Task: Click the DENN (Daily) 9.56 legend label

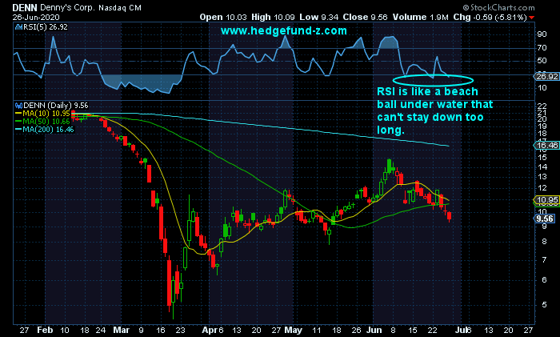Action: pyautogui.click(x=56, y=106)
